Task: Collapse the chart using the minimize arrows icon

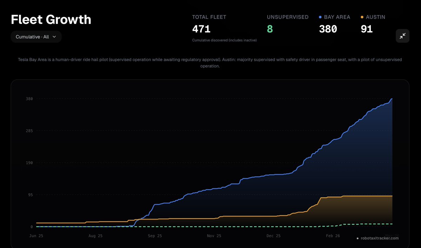Action: pyautogui.click(x=402, y=36)
